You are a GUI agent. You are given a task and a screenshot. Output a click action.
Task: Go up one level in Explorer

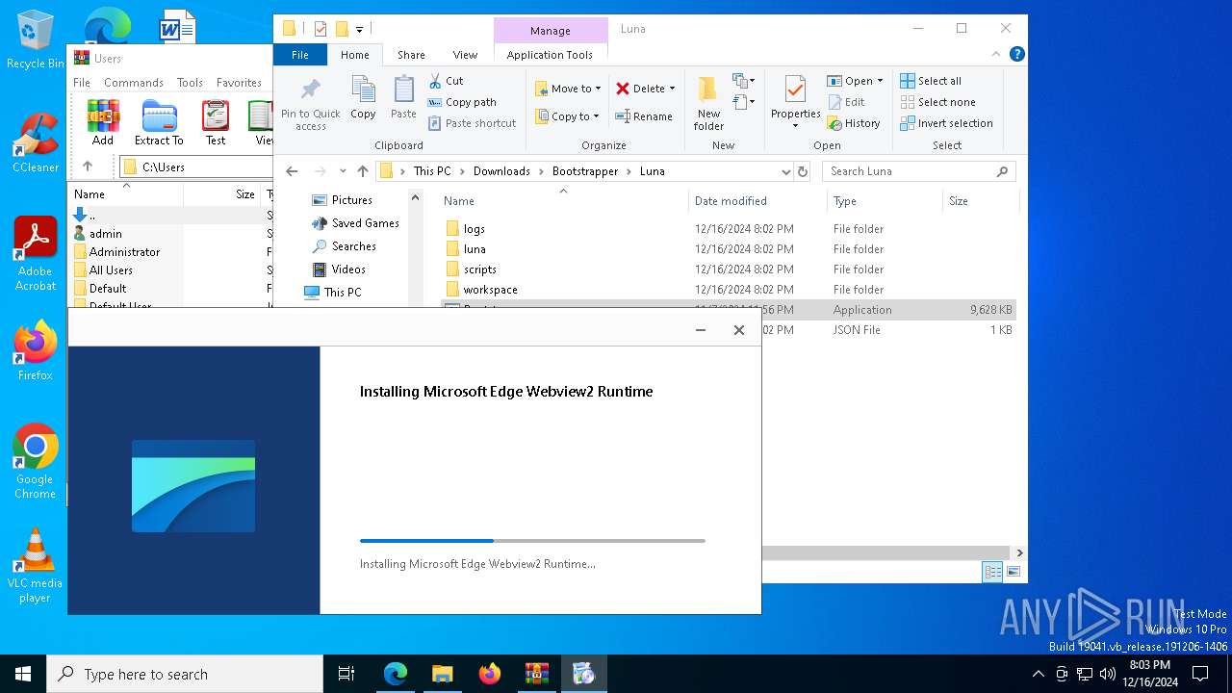363,171
